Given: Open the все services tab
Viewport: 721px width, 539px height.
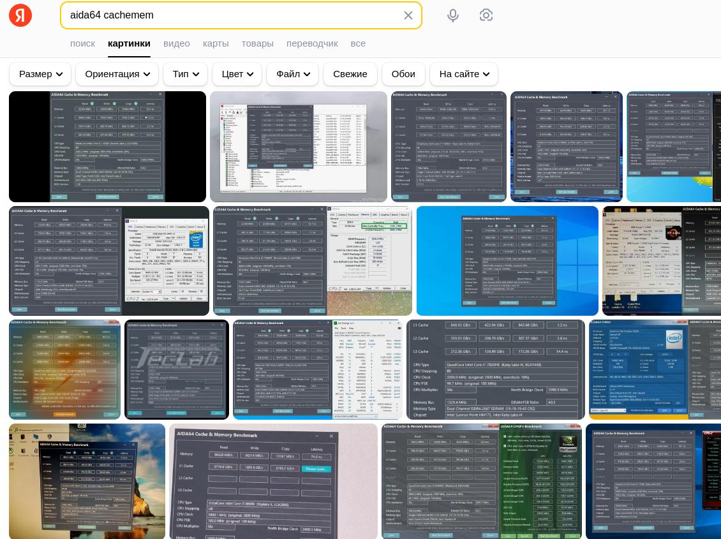Looking at the screenshot, I should pyautogui.click(x=358, y=43).
